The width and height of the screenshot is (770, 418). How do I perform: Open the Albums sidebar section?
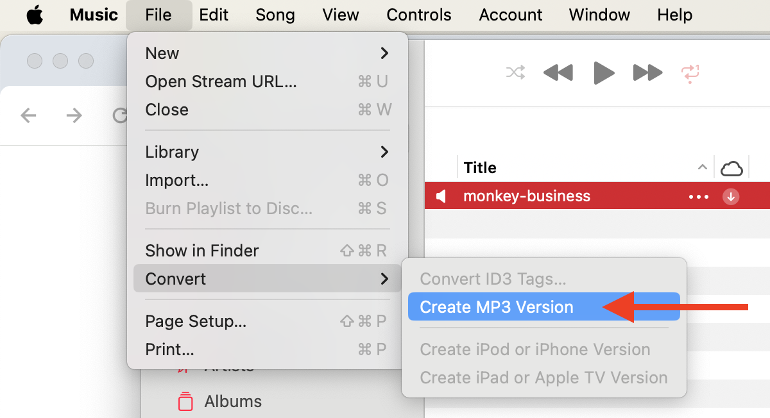[x=232, y=401]
